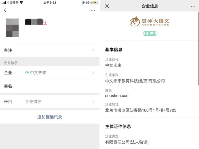This screenshot has width=199, height=149.
Task: Open the 备注 row
Action: pos(50,50)
